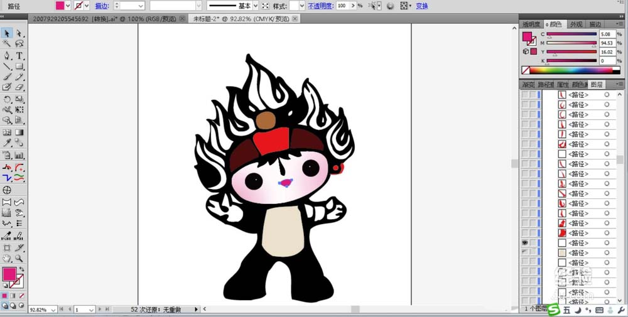Click the 变换 link
Screen dimensions: 628x317
(422, 6)
